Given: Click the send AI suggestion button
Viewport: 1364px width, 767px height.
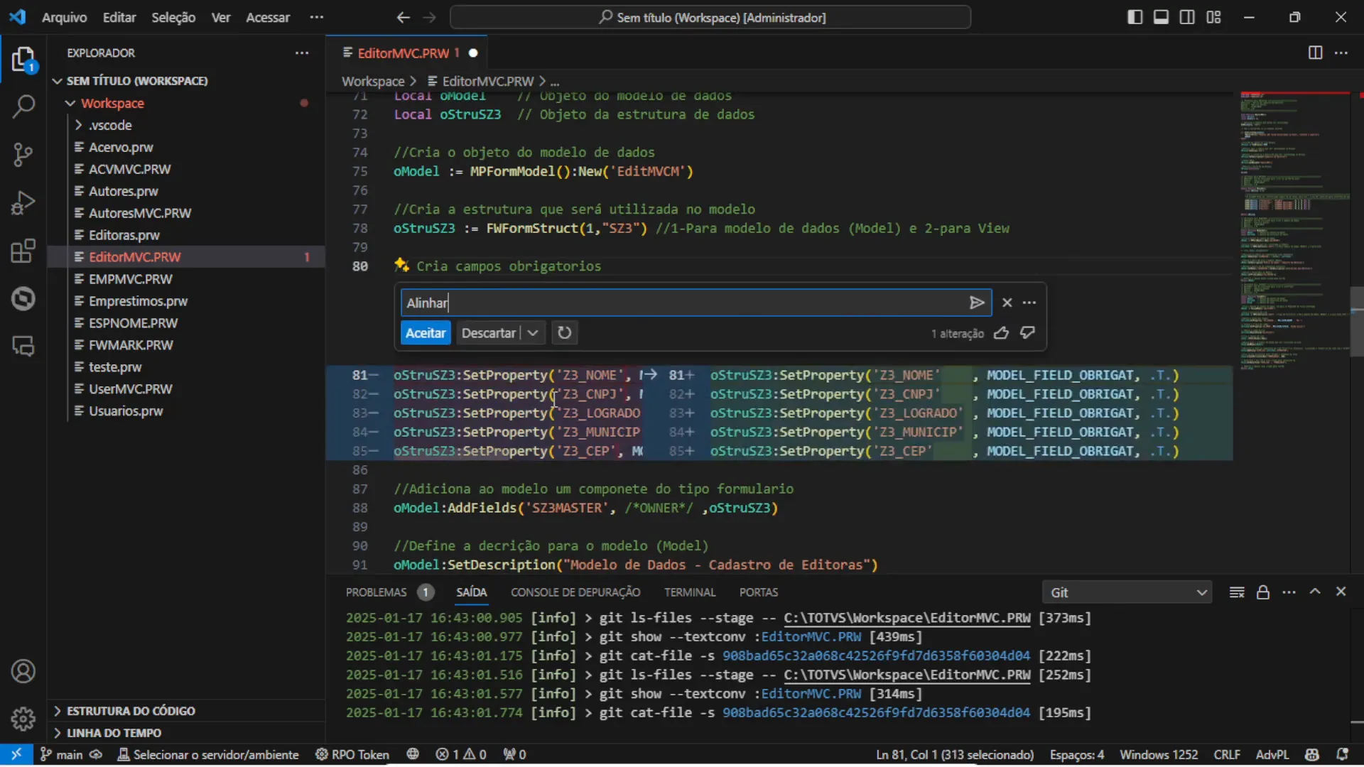Looking at the screenshot, I should (x=977, y=302).
